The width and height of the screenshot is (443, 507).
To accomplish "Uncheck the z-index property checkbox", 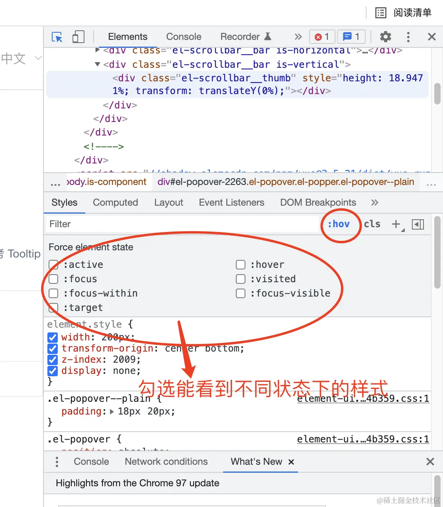I will point(53,360).
